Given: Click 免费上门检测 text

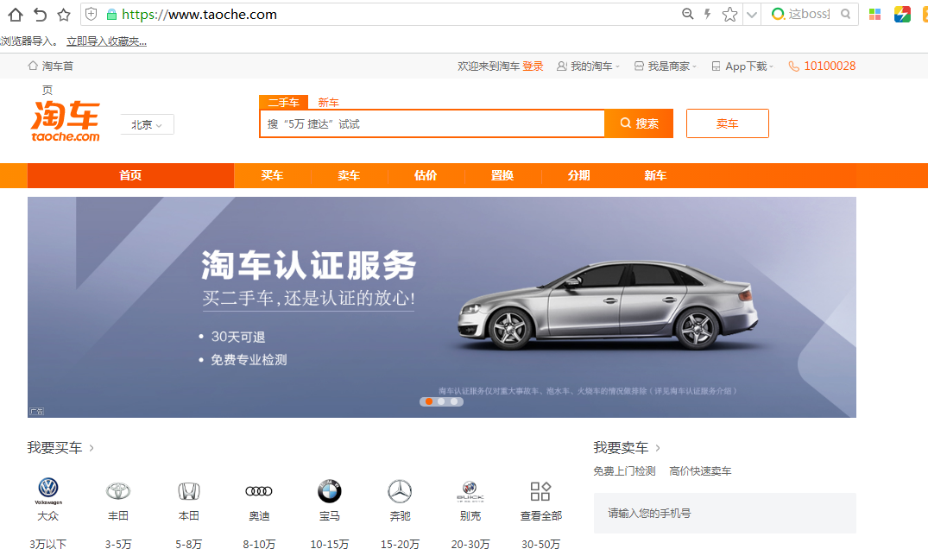Looking at the screenshot, I should point(624,471).
